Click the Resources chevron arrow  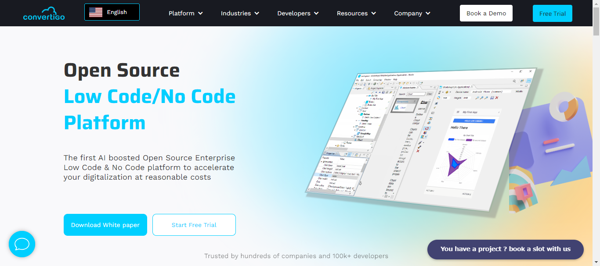[373, 13]
